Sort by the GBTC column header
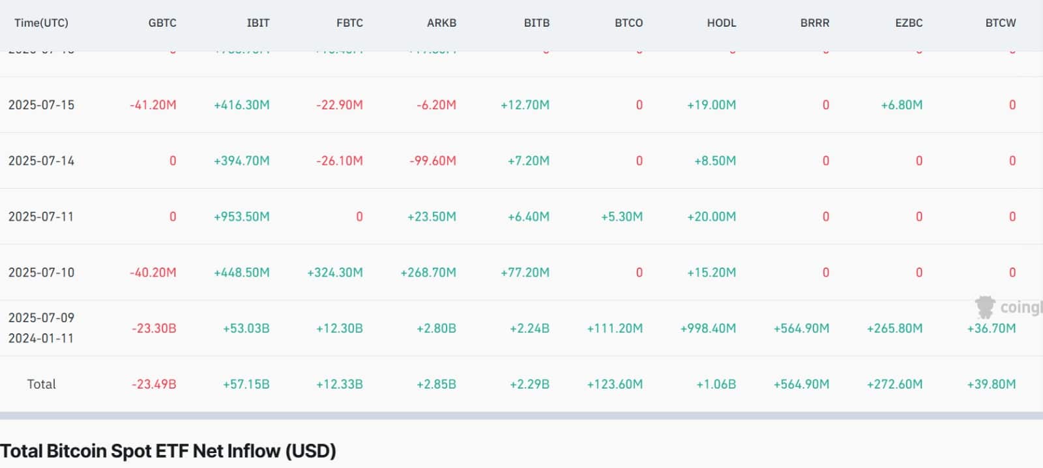The width and height of the screenshot is (1043, 468). point(162,23)
